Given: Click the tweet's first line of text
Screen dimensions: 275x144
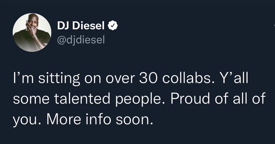Looking at the screenshot, I should coord(130,78).
